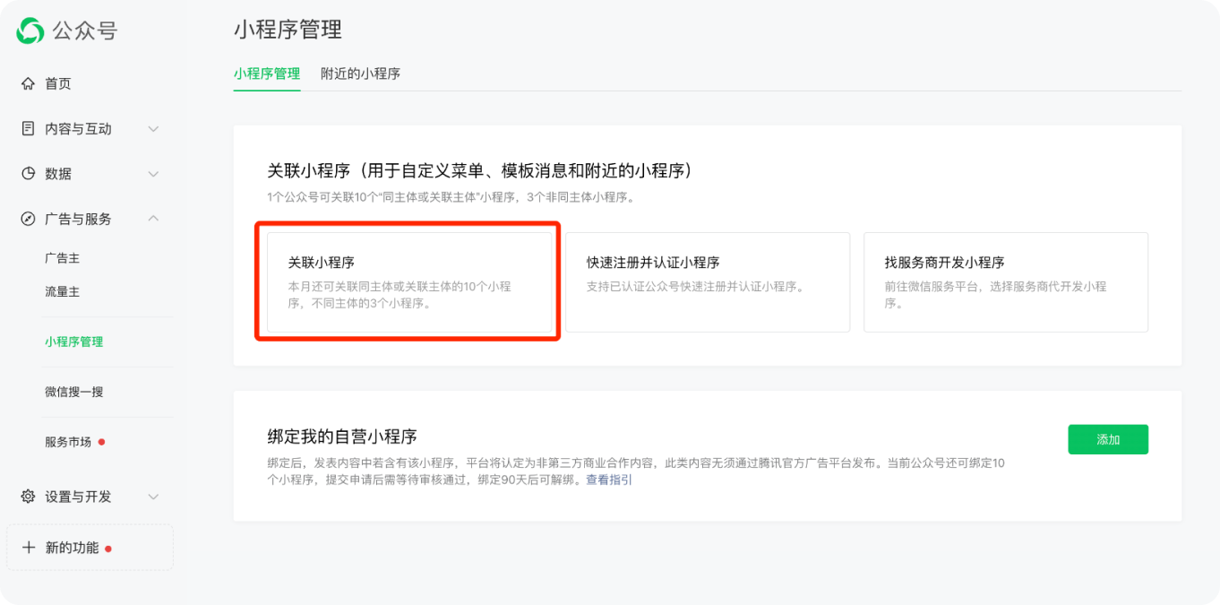
Task: Go to 微信搜一搜 in sidebar
Action: [74, 392]
